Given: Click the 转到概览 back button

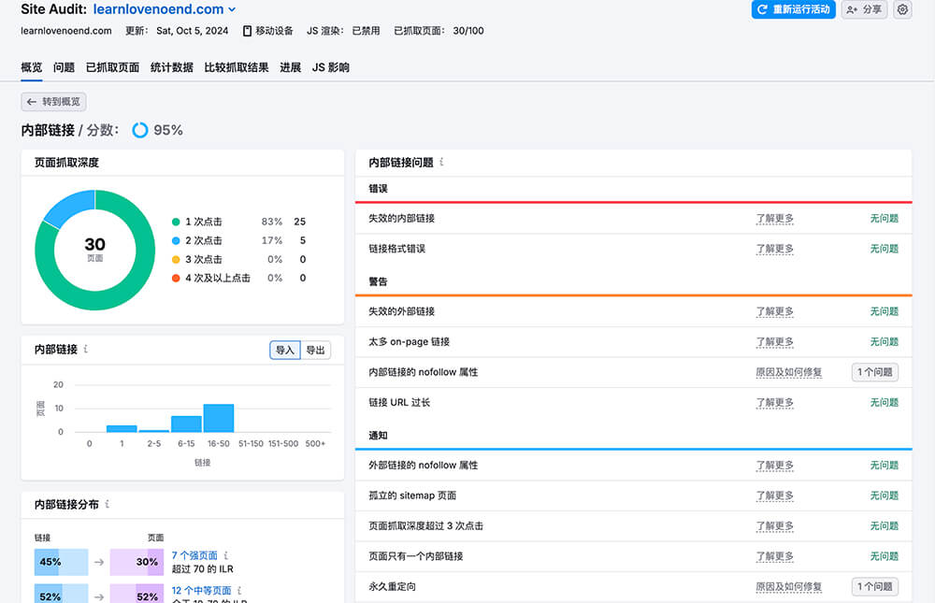Looking at the screenshot, I should (x=53, y=101).
